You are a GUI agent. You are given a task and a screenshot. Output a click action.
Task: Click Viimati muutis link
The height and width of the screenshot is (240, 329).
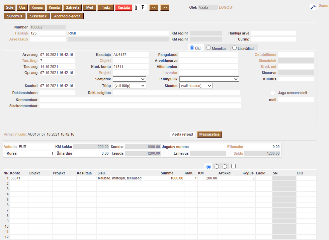[15, 134]
